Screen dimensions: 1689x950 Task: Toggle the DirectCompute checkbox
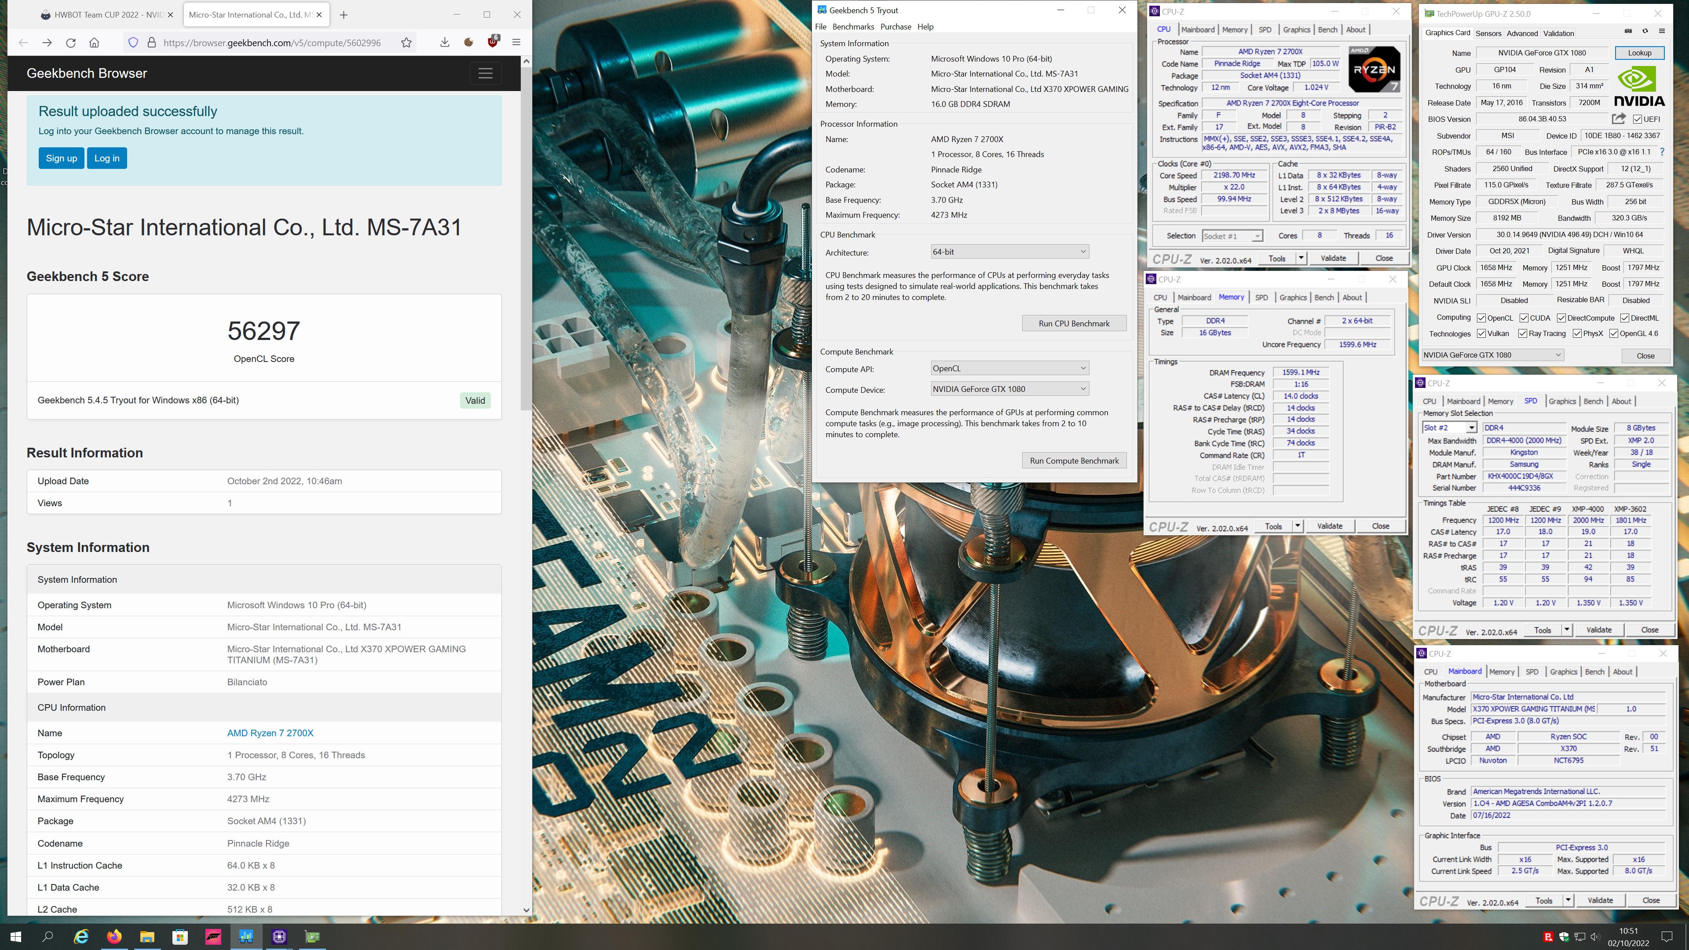1561,318
